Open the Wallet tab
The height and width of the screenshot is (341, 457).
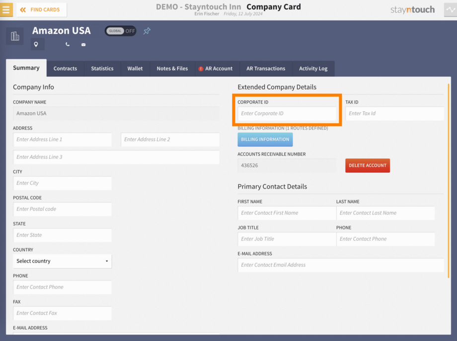coord(135,68)
